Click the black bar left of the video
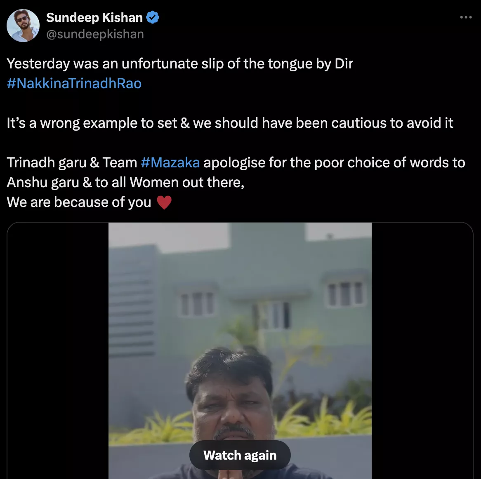Image resolution: width=481 pixels, height=479 pixels. coord(58,350)
